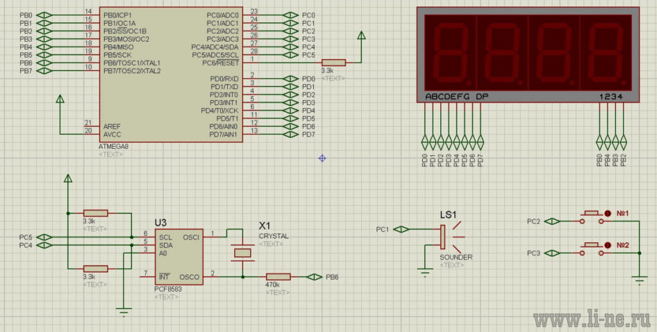Click PC3 terminal at button №2

(552, 253)
